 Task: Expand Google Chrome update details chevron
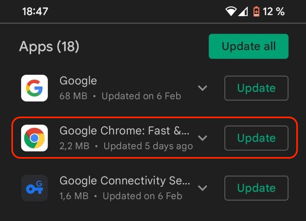pyautogui.click(x=202, y=138)
